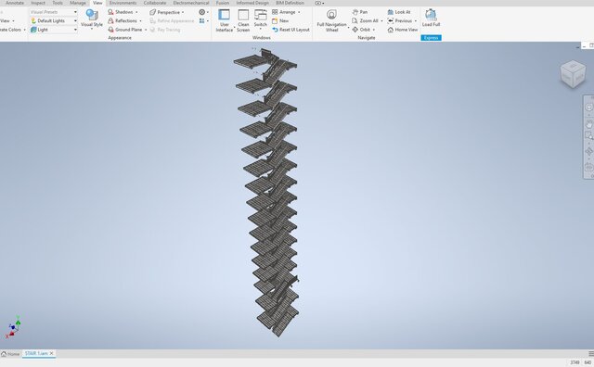The image size is (594, 367).
Task: Expand the Arrange dropdown arrow
Action: (x=299, y=12)
